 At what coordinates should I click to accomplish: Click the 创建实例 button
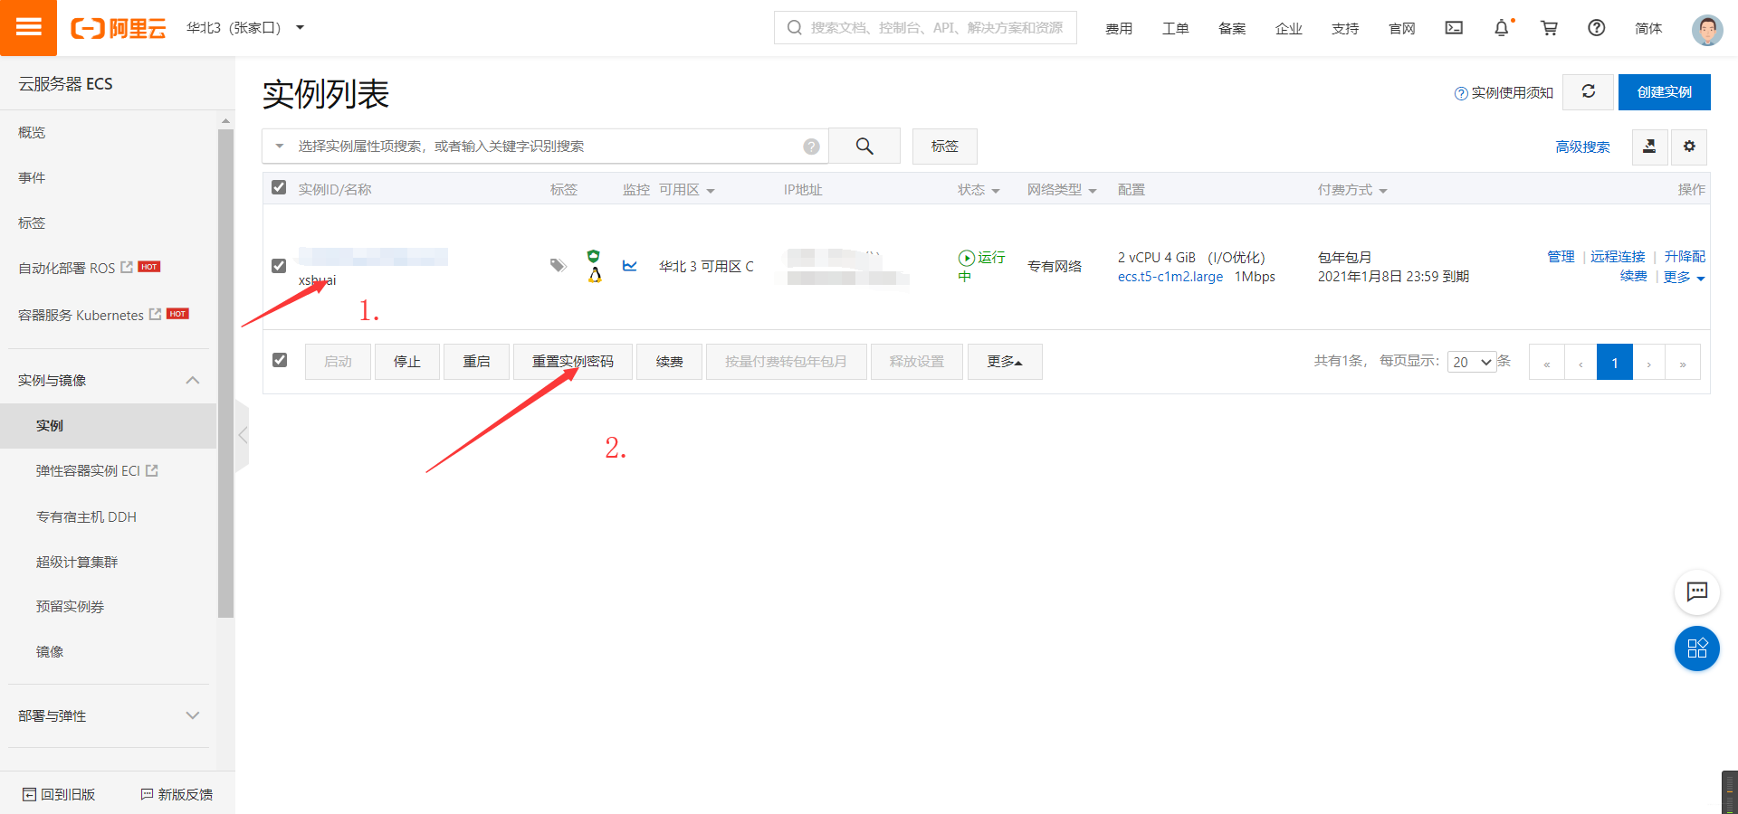tap(1664, 91)
